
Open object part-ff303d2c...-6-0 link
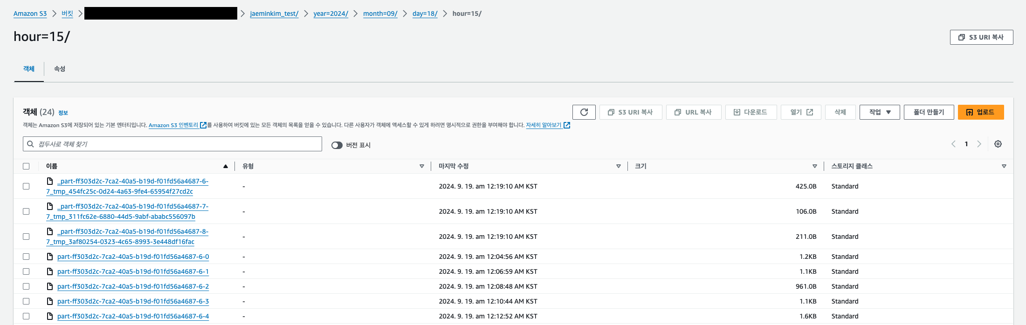(133, 257)
